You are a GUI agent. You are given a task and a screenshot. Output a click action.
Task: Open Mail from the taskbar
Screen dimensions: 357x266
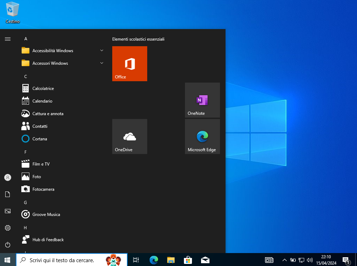[205, 260]
